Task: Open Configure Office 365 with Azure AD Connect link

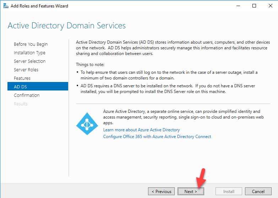Action: tap(157, 137)
